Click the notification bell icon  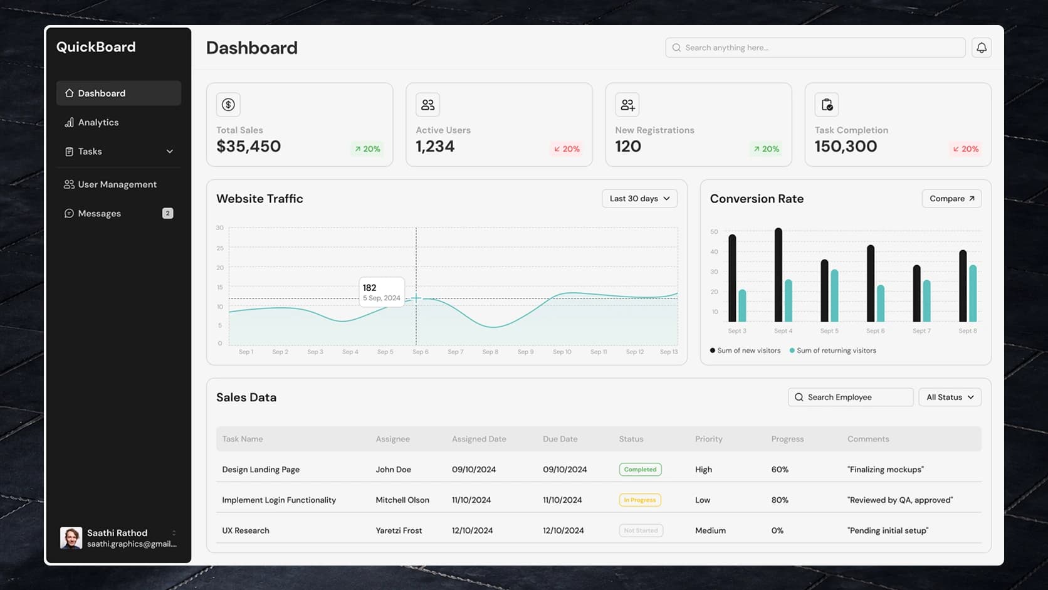coord(982,48)
